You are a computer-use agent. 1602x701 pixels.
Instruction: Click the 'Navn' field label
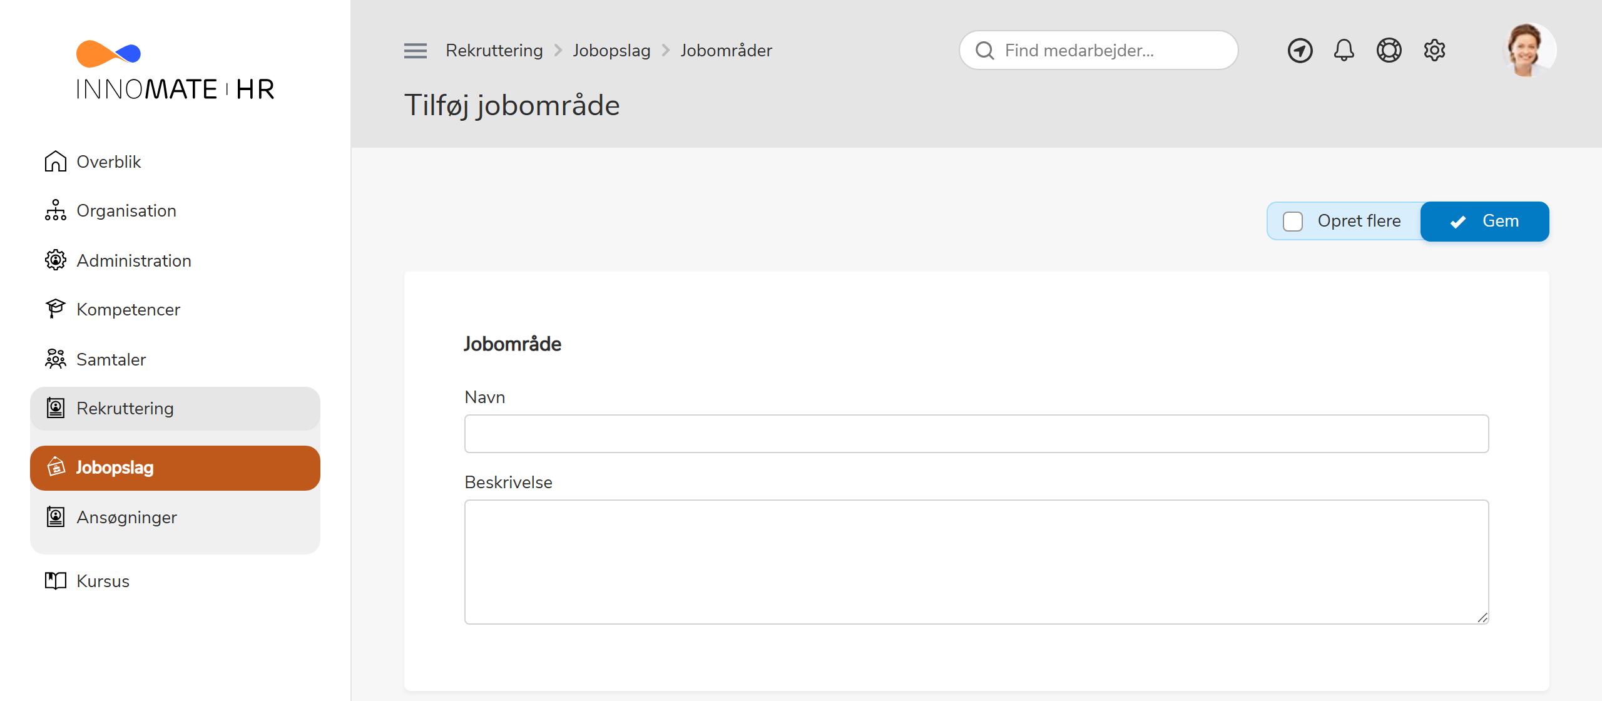click(484, 397)
